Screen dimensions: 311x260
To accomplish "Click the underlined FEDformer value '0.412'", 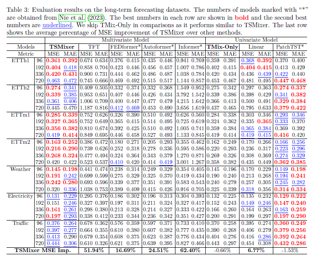I will coord(117,108).
